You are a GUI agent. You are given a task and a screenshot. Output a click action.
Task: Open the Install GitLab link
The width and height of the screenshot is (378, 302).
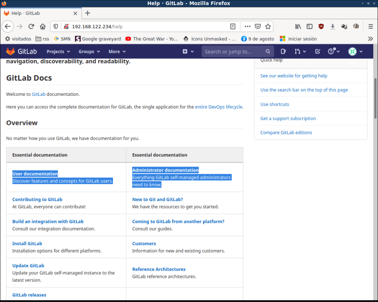coord(27,244)
